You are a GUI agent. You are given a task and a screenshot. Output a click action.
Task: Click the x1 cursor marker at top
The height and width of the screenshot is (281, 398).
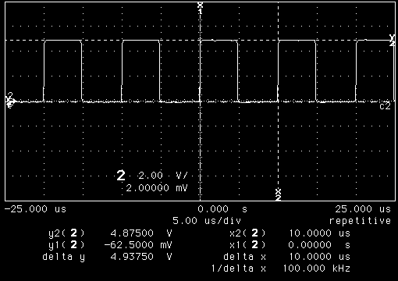200,9
